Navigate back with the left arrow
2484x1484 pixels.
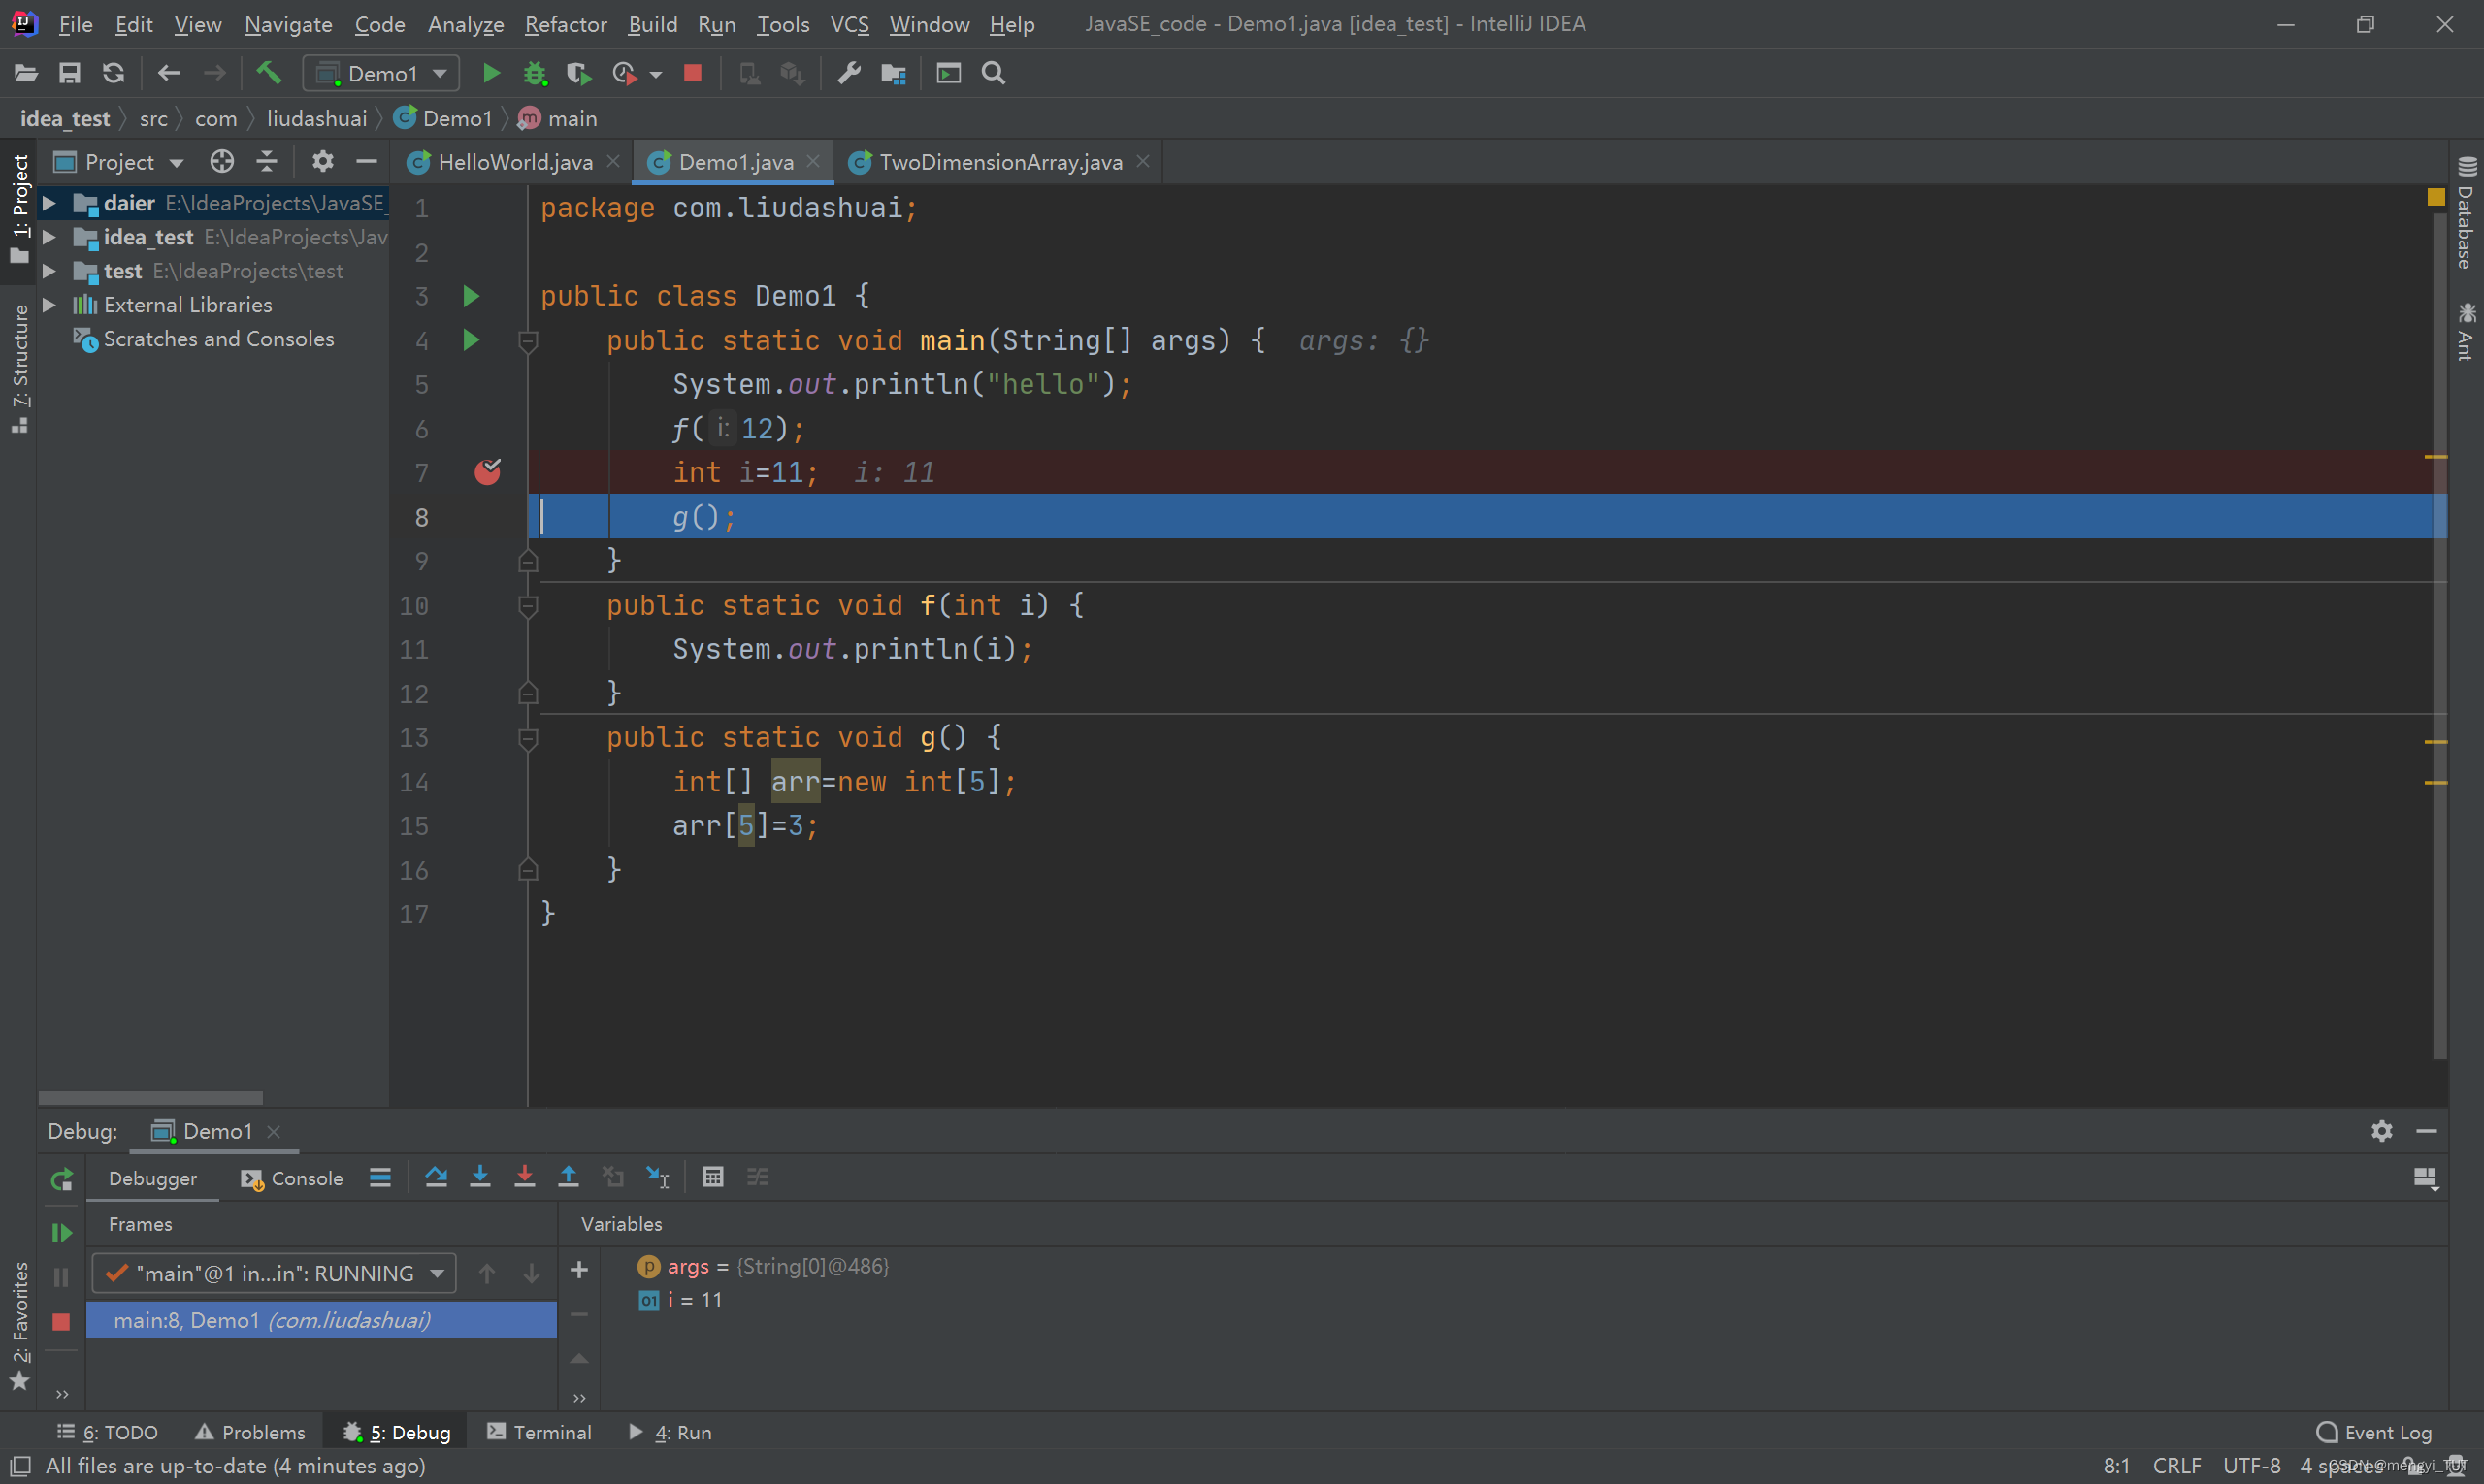(x=169, y=73)
